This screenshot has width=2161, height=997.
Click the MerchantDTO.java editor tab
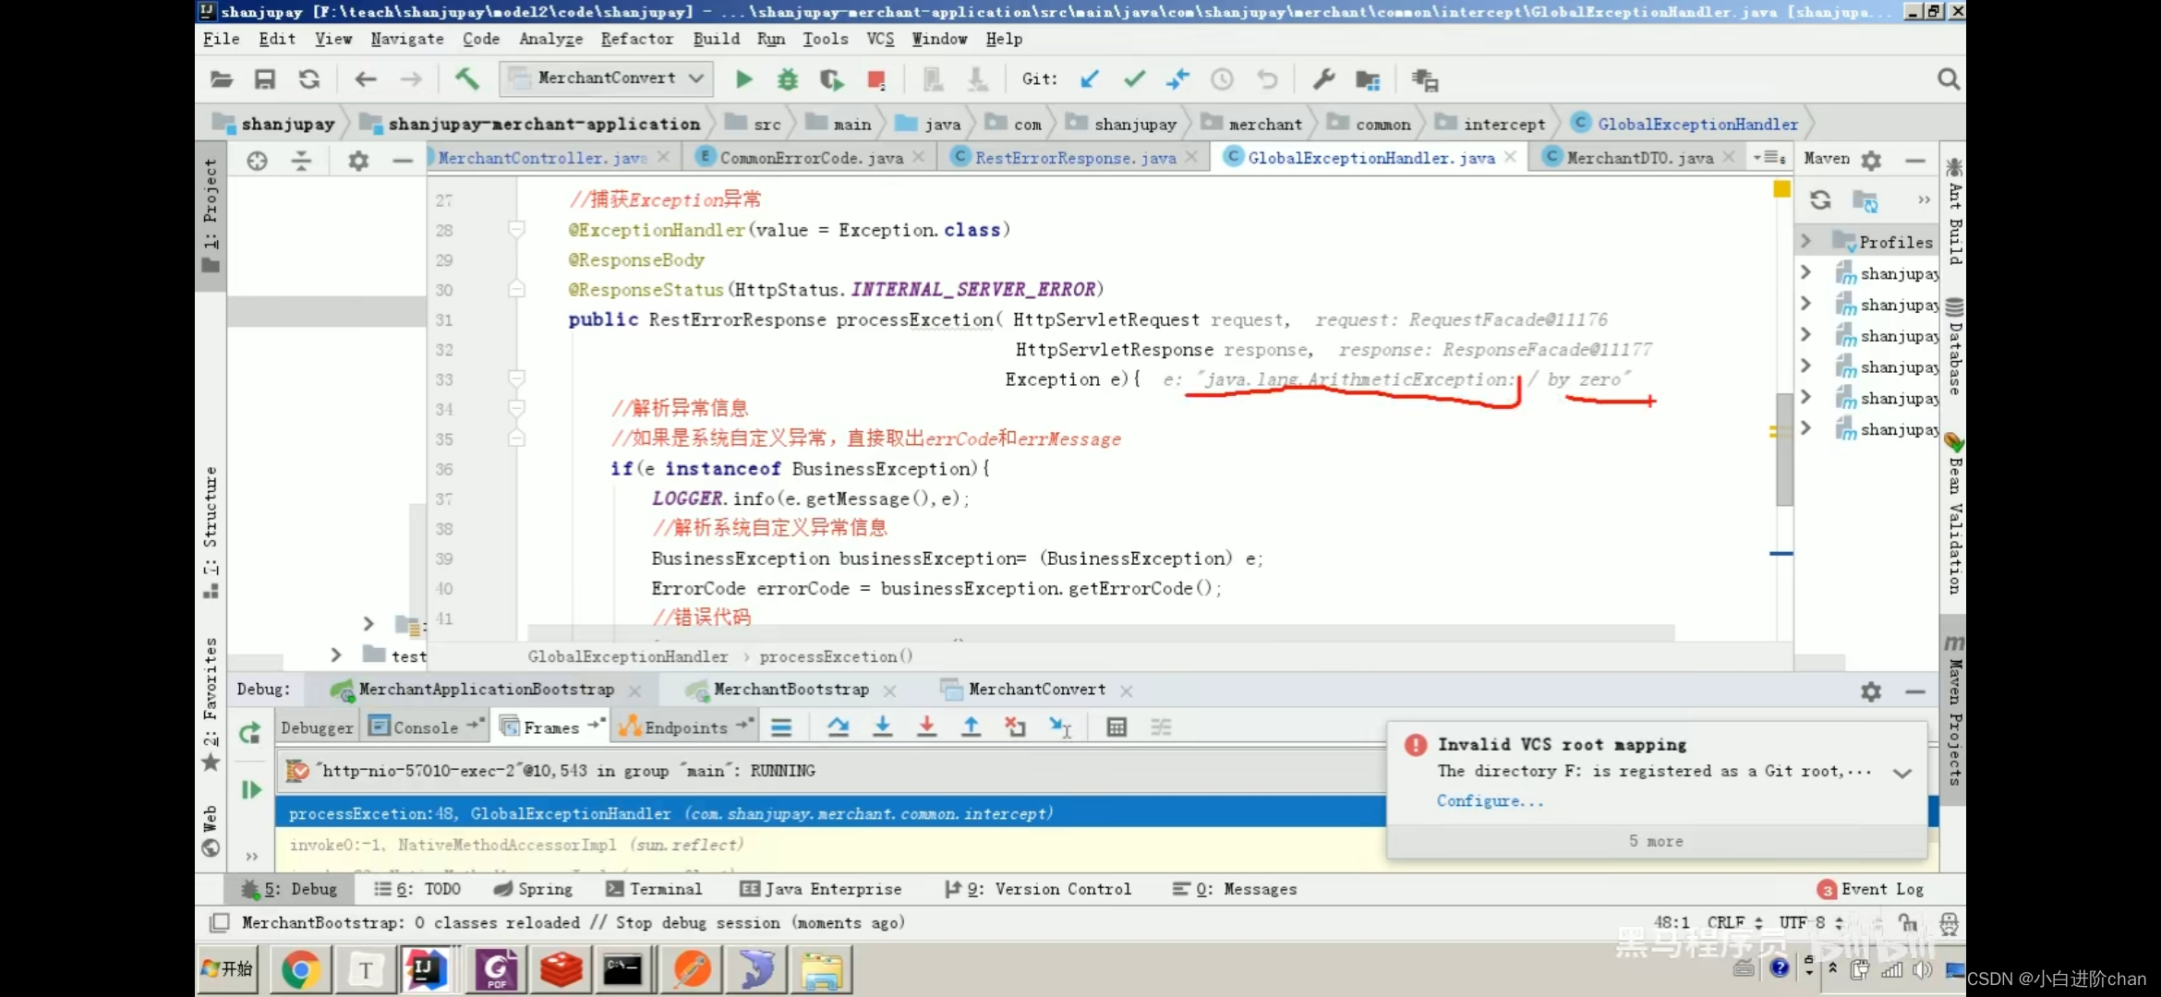point(1638,157)
